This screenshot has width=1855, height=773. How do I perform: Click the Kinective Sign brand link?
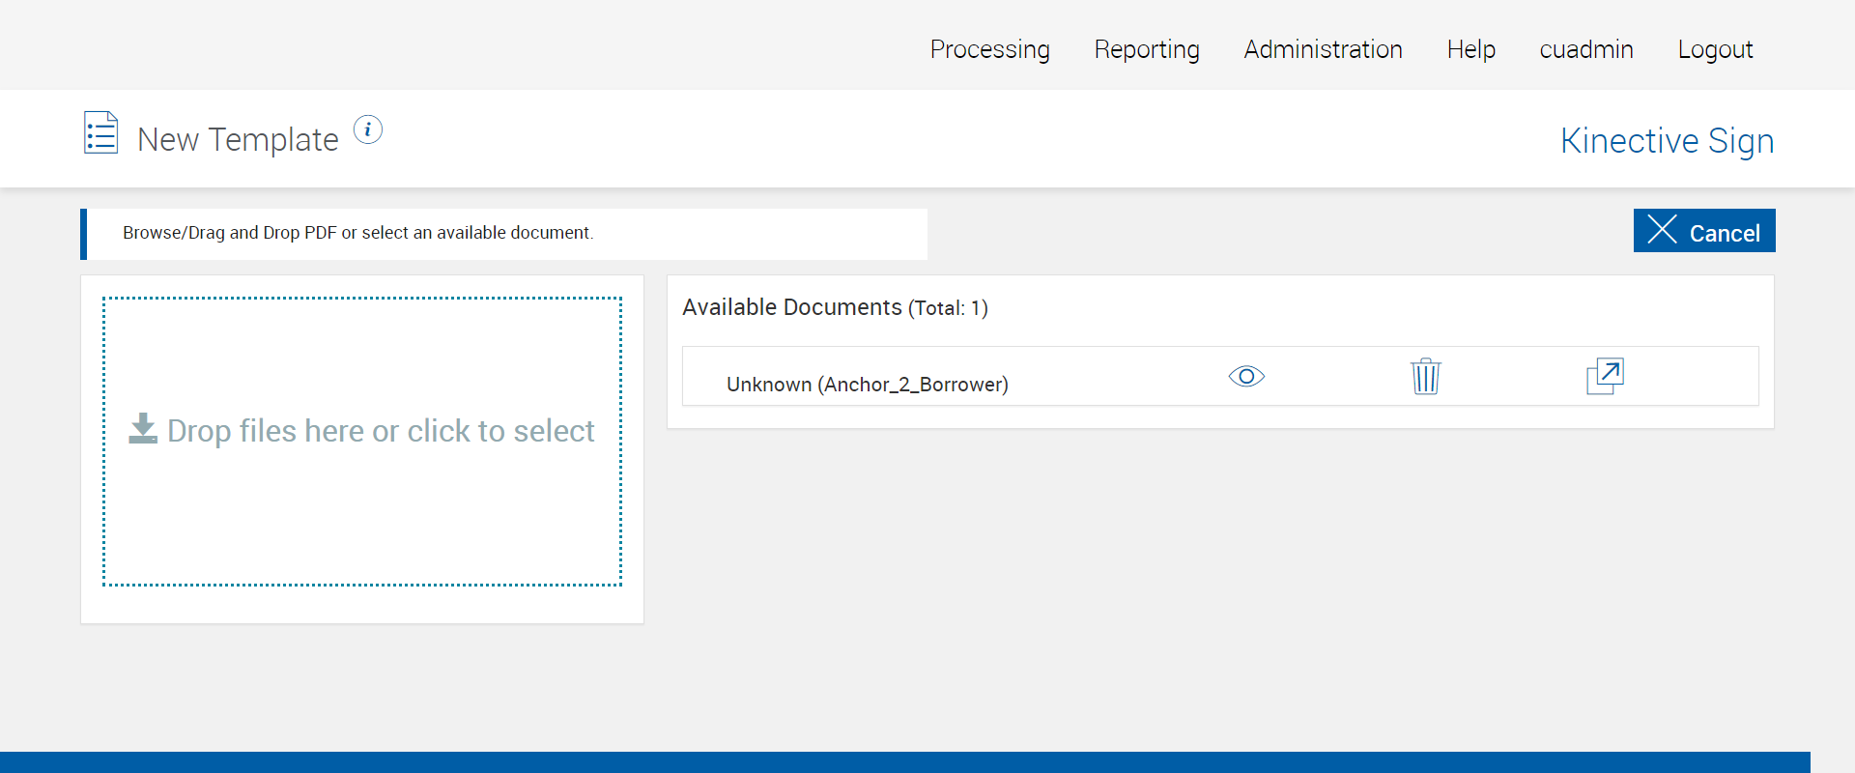click(x=1667, y=141)
